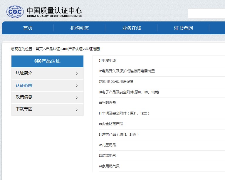Click the CQC globe logo
Image resolution: width=225 pixels, height=180 pixels.
(x=15, y=12)
